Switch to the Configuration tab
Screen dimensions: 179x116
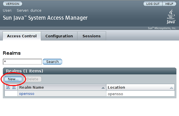tap(59, 36)
